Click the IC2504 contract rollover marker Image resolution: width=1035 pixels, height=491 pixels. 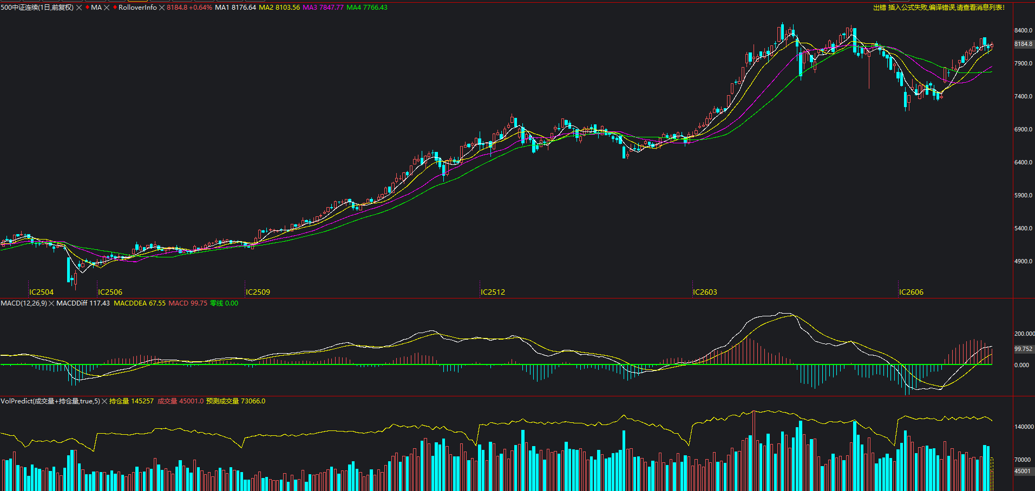(x=41, y=292)
